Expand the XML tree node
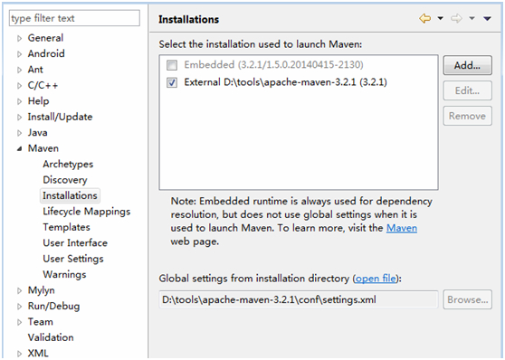The height and width of the screenshot is (360, 505). 19,354
